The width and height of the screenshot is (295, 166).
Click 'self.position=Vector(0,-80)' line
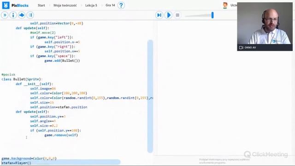(57, 24)
